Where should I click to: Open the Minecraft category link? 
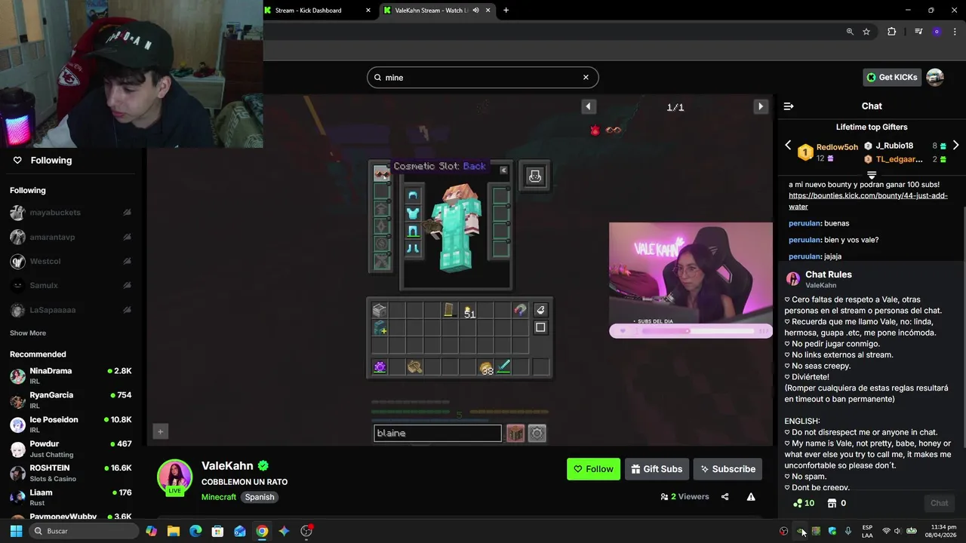219,497
